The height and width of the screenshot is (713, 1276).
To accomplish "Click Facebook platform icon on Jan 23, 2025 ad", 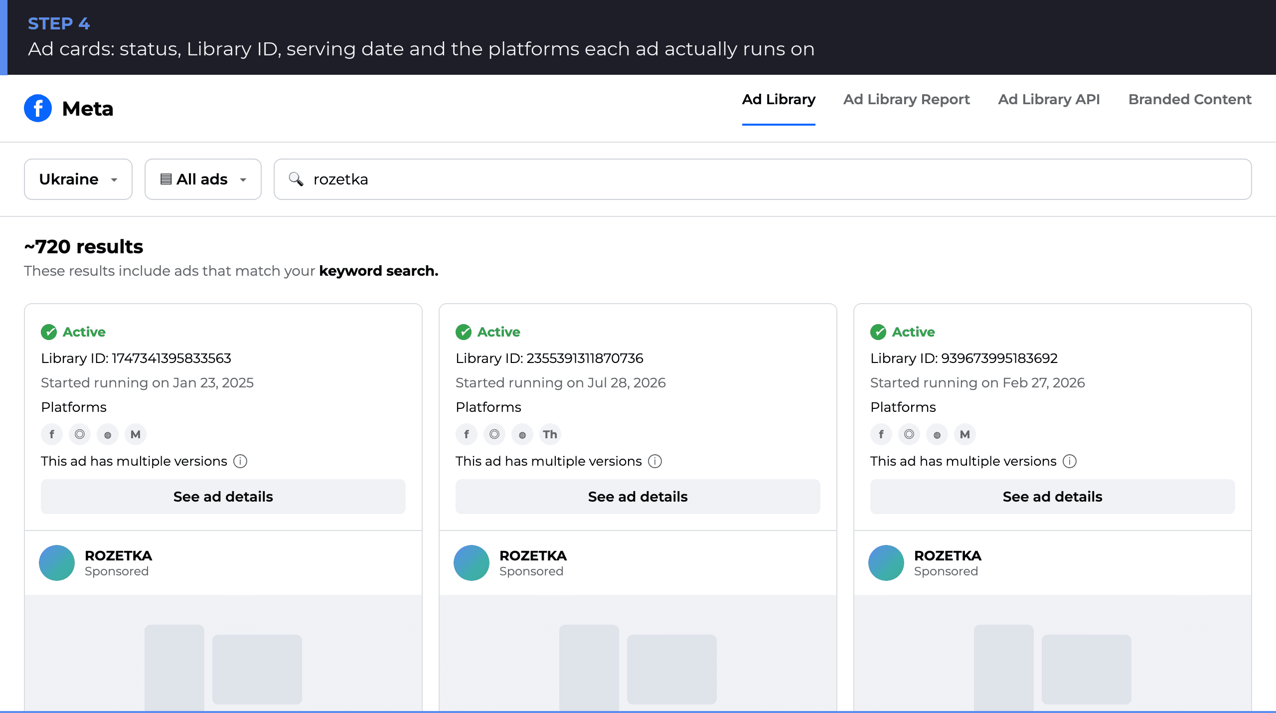I will coord(52,434).
